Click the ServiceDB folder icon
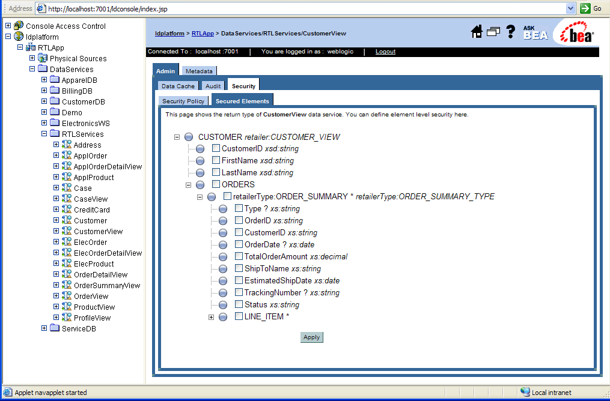 point(55,328)
